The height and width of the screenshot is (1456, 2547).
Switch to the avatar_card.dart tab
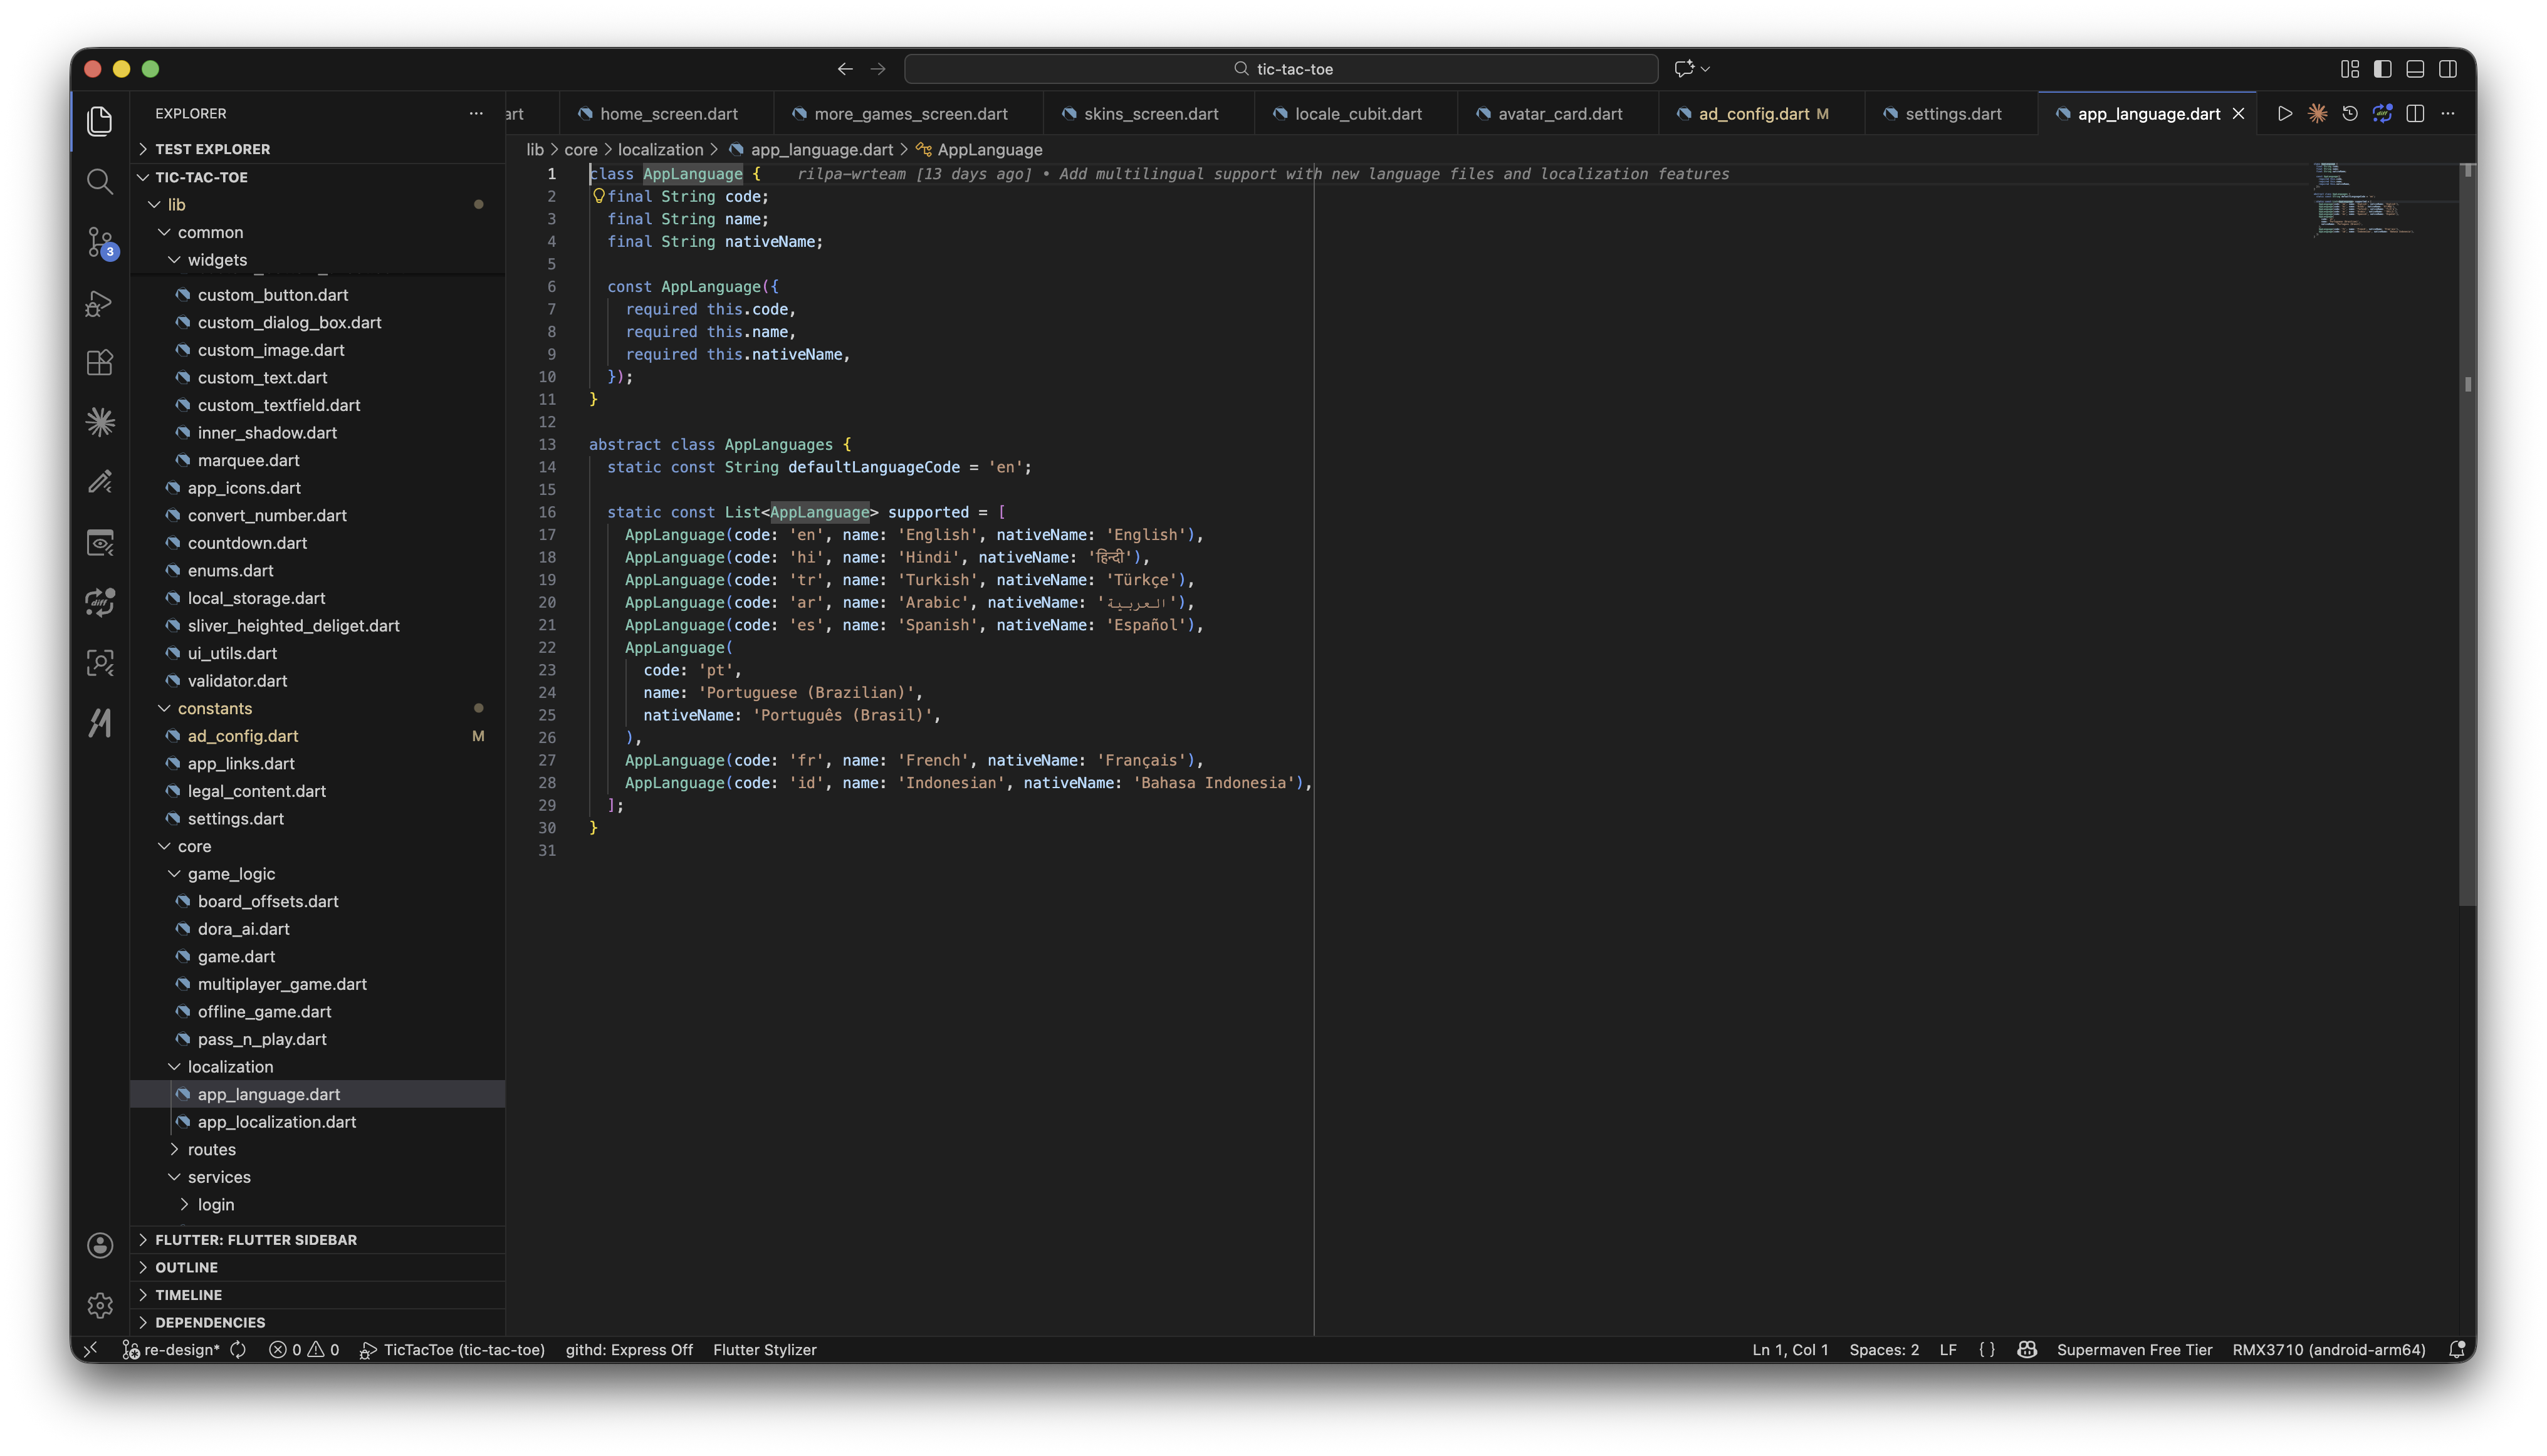coord(1559,114)
